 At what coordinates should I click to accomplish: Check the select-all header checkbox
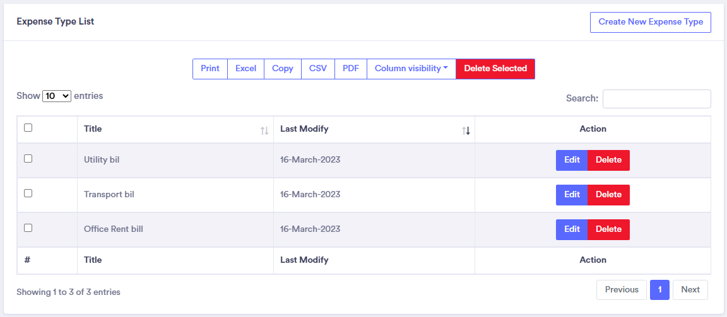28,128
